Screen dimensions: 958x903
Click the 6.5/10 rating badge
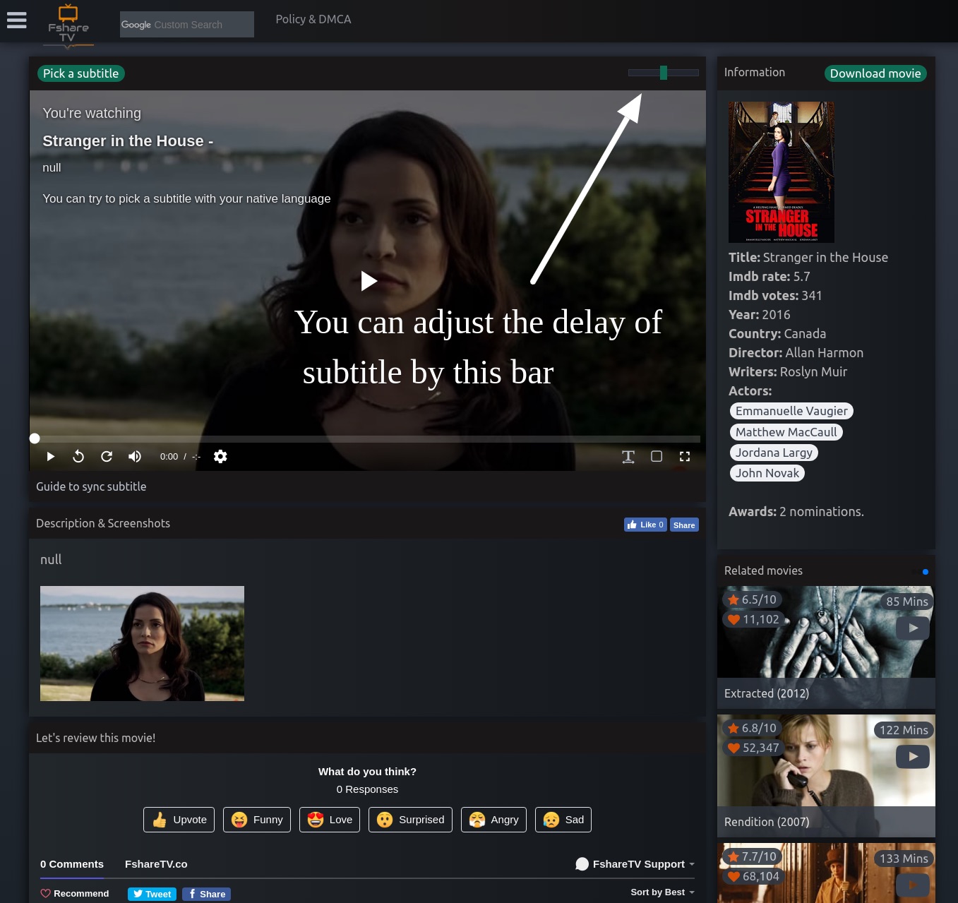click(x=753, y=599)
